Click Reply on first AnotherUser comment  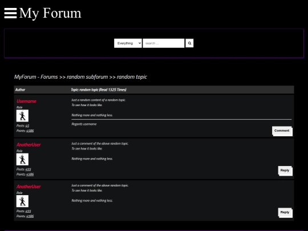285,171
